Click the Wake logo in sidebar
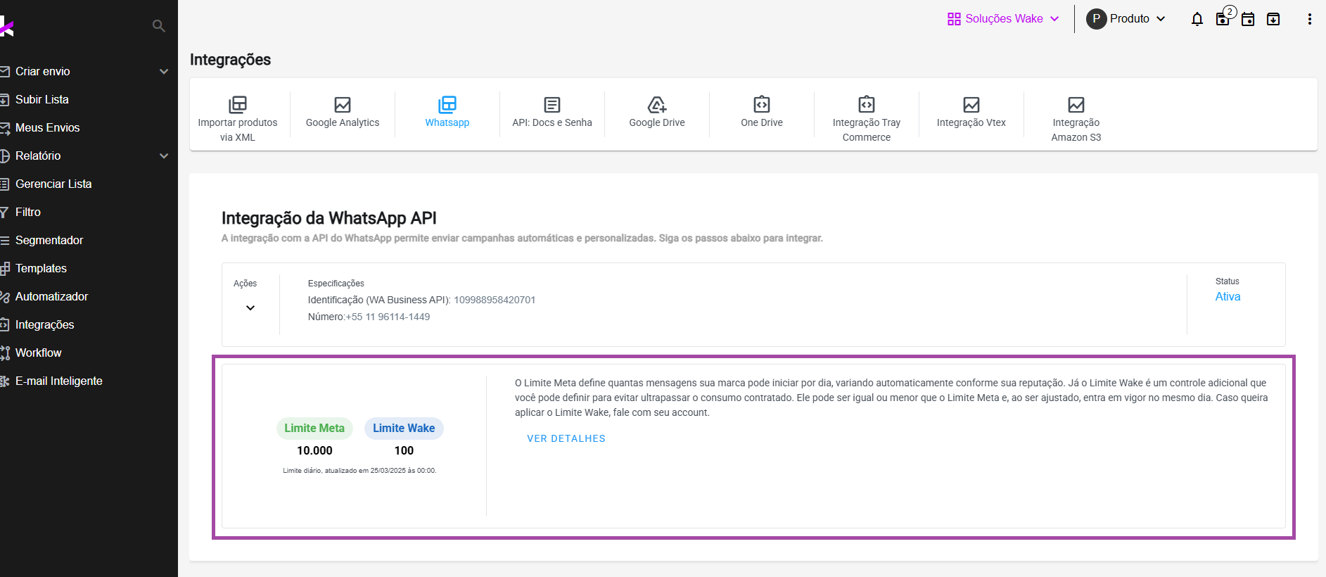Screen dimensions: 1326x577 tap(6, 27)
